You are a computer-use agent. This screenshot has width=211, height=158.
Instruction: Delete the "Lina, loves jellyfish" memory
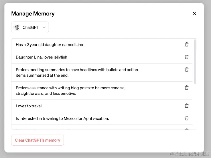(186, 57)
